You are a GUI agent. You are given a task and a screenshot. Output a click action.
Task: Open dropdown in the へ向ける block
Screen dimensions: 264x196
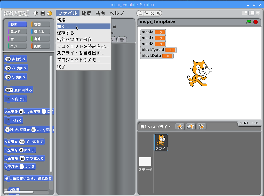[8, 99]
